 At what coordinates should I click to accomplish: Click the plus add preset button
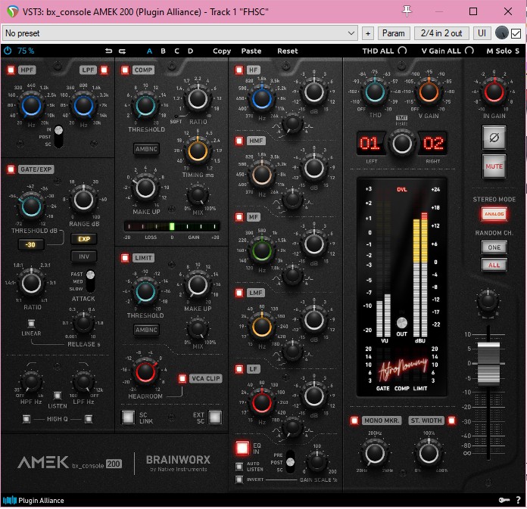click(x=368, y=33)
